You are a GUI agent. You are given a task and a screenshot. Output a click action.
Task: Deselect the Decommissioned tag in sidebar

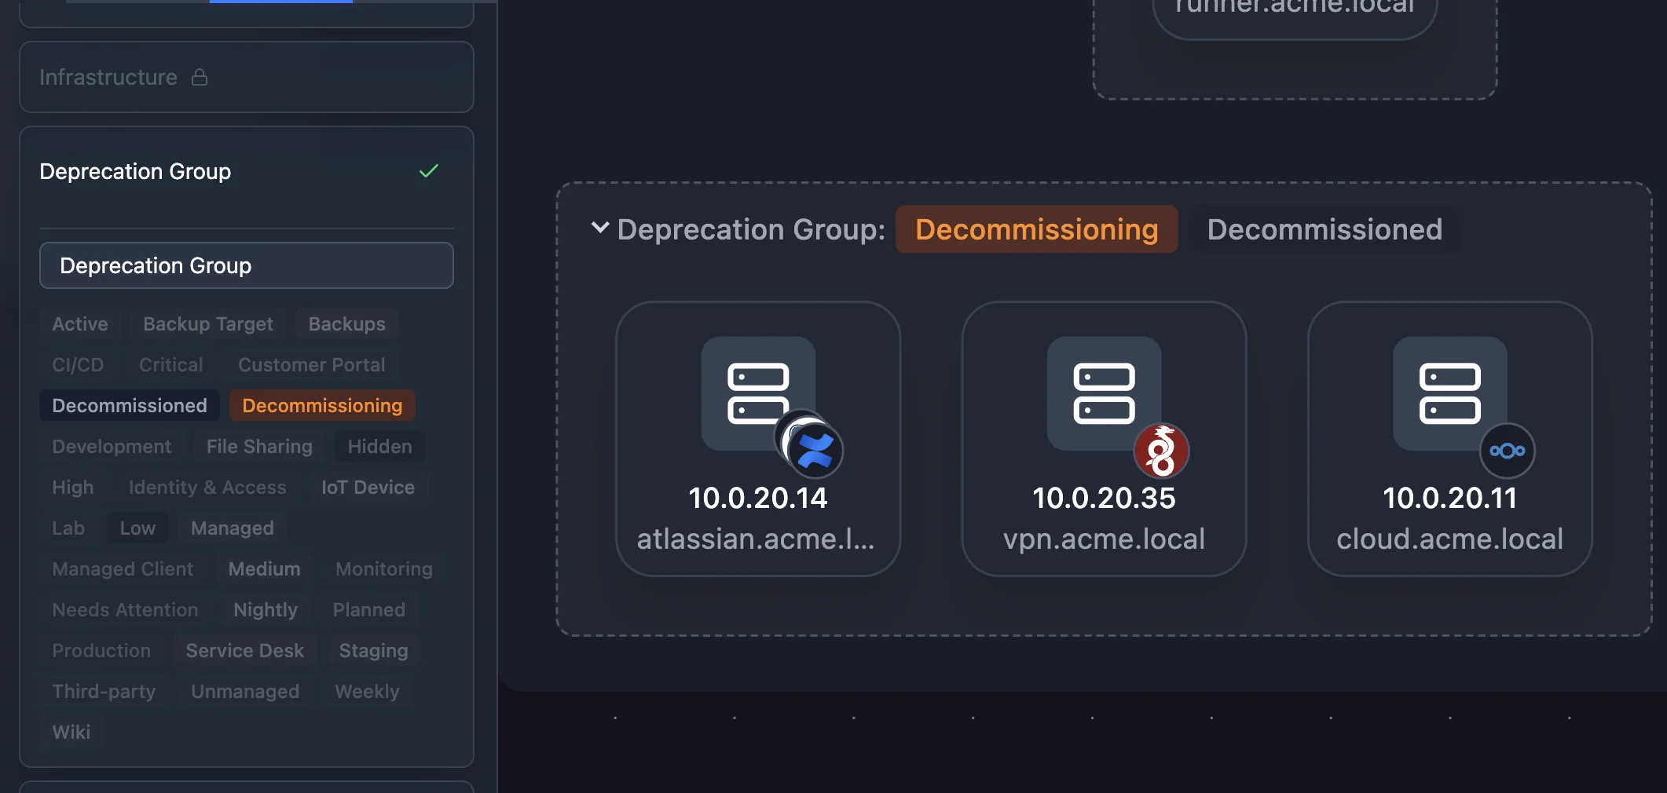(130, 405)
